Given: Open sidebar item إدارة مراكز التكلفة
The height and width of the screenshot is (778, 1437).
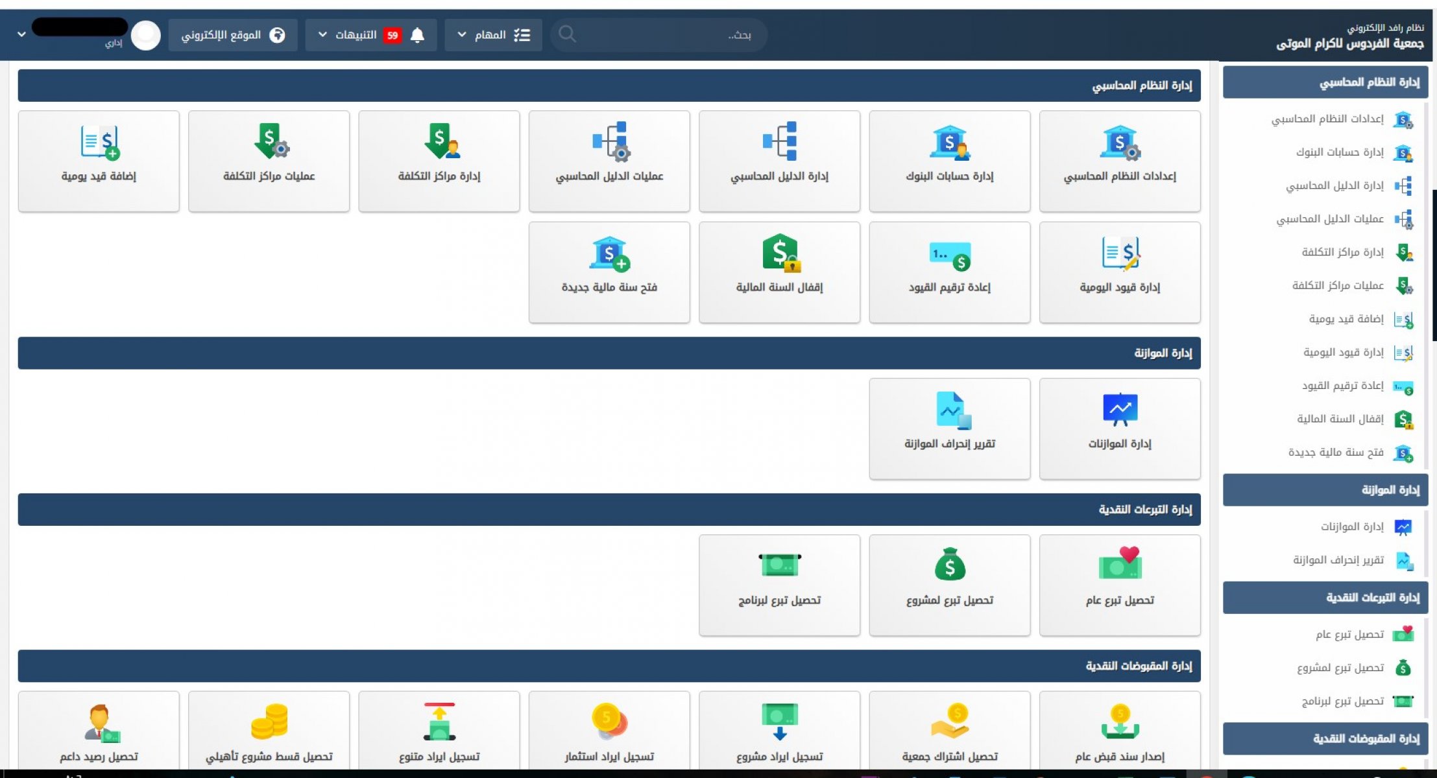Looking at the screenshot, I should coord(1342,252).
